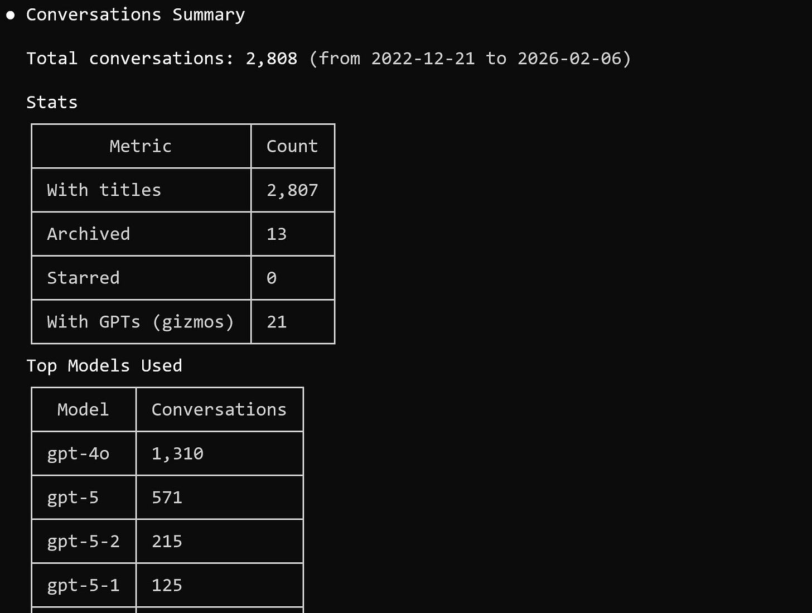Viewport: 812px width, 613px height.
Task: Click the Count column header
Action: pyautogui.click(x=292, y=146)
